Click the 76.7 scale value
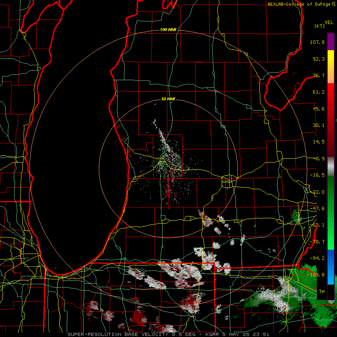 319,75
